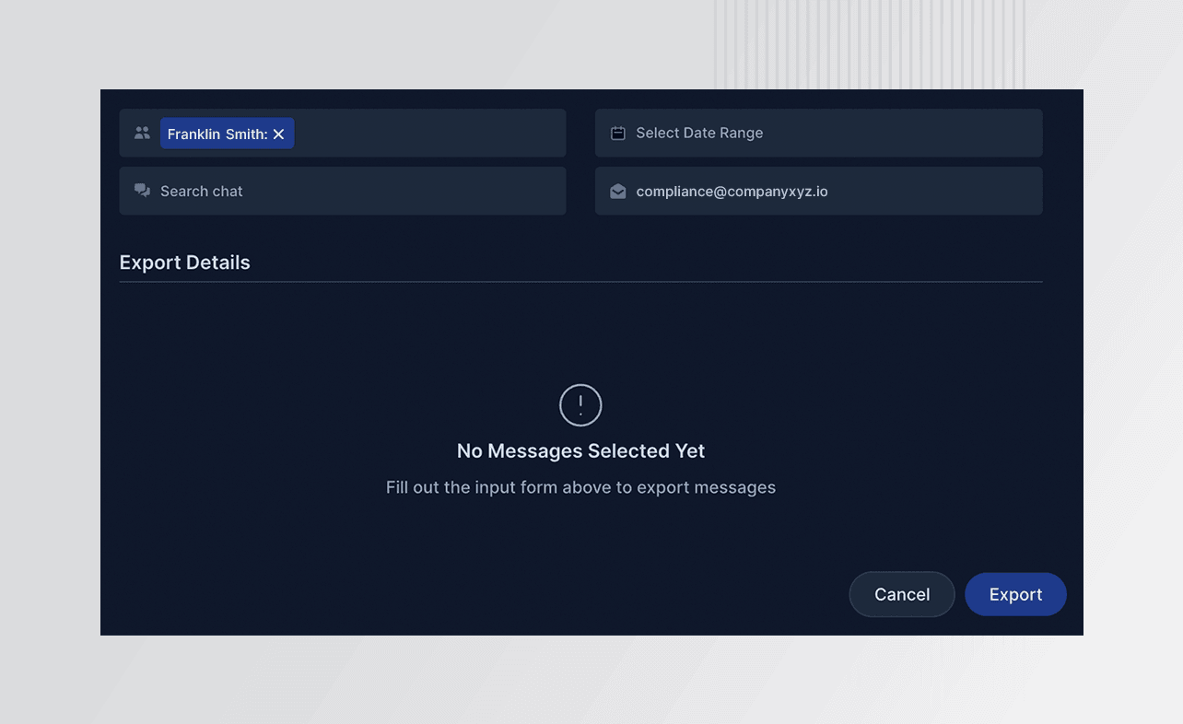Click the exclamation circle icon above the message

click(580, 404)
